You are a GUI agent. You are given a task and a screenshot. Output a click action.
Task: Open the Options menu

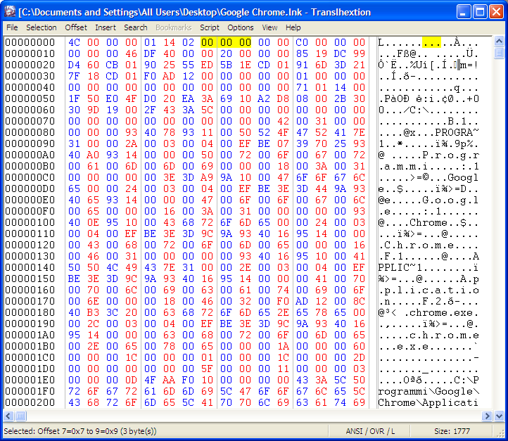(x=241, y=27)
